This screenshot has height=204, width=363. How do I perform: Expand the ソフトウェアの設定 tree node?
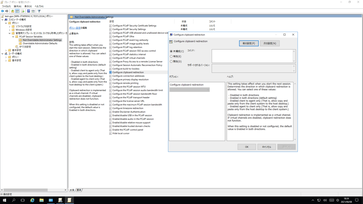(x=9, y=27)
